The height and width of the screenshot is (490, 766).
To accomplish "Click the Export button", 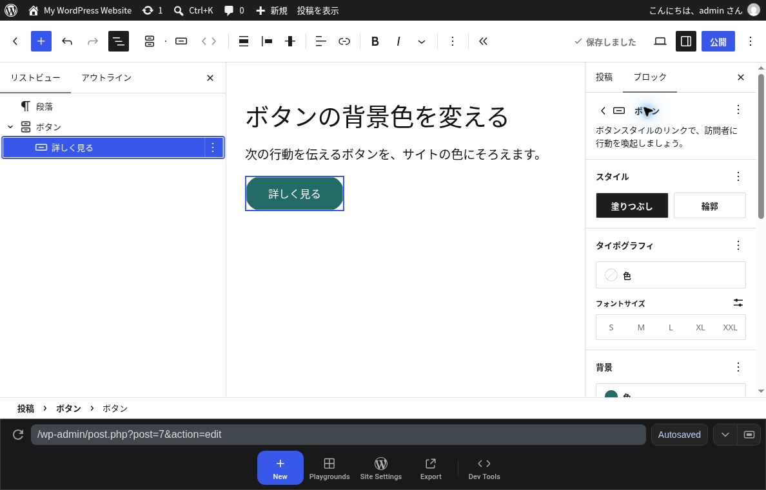I will 431,468.
